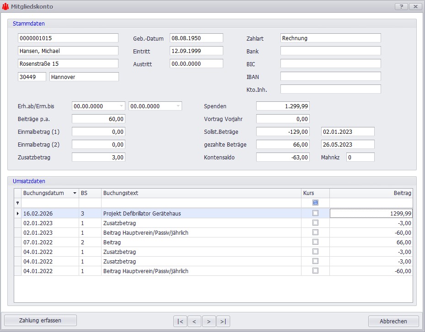
Task: Click the filter row pin icon
Action: coord(18,203)
